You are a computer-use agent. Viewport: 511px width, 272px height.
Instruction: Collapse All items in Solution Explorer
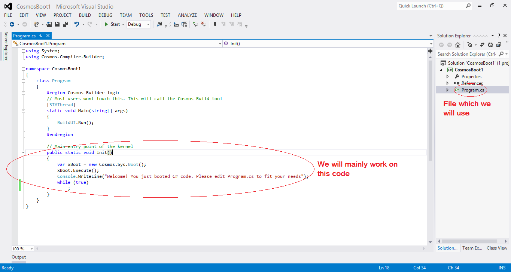point(499,44)
